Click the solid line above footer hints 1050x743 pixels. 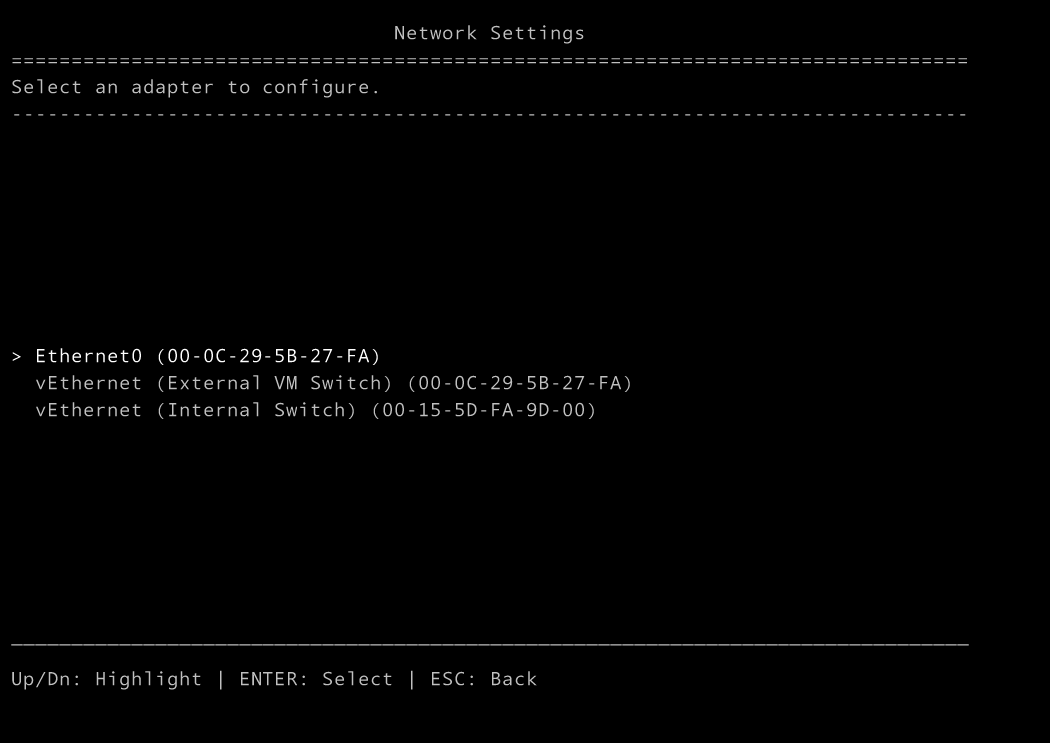[489, 645]
